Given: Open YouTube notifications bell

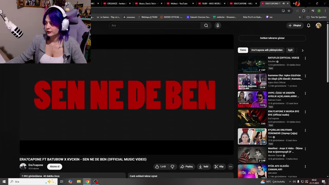Looking at the screenshot, I should 309,25.
